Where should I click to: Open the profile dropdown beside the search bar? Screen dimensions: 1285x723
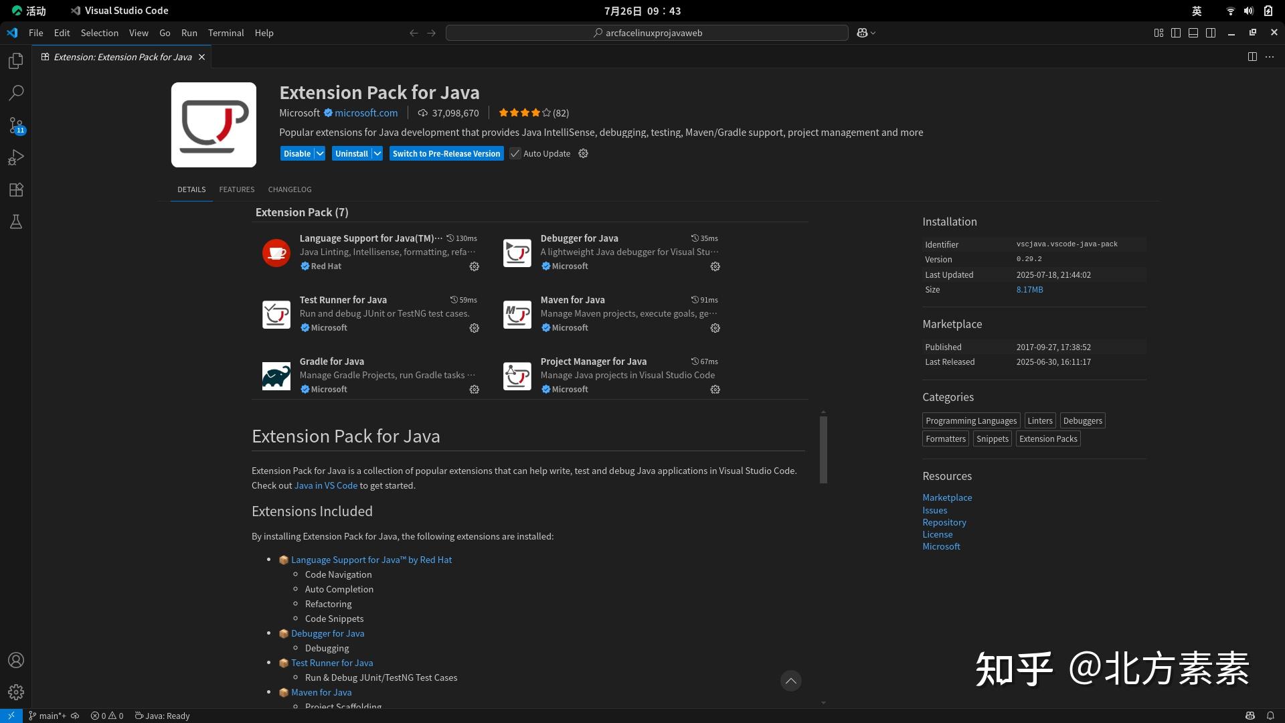tap(865, 32)
